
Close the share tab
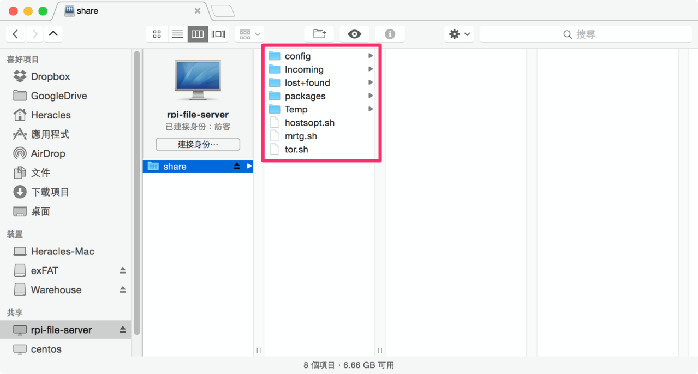pyautogui.click(x=197, y=11)
